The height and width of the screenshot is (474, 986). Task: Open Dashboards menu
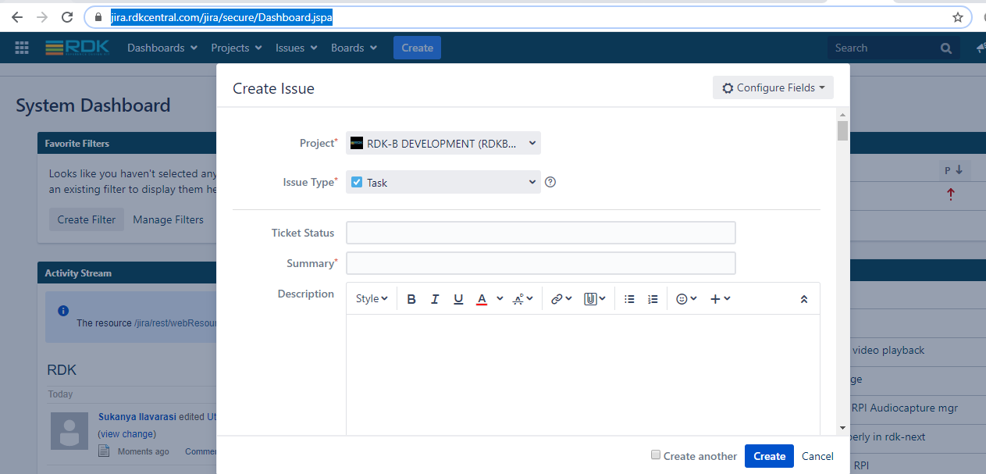(x=162, y=48)
